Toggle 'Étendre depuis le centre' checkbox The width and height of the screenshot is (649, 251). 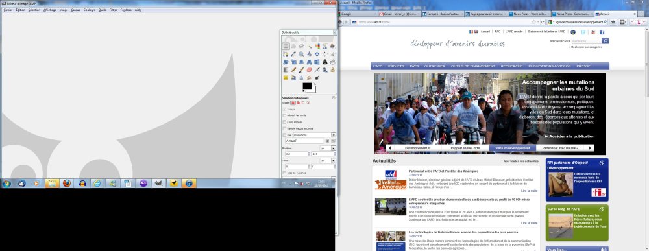click(284, 128)
